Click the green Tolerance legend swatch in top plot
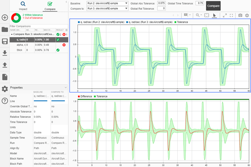The width and height of the screenshot is (251, 167). tap(175, 22)
